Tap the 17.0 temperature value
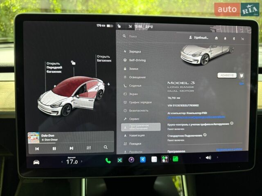Viewport: 262px width, 196px height. pos(72,162)
